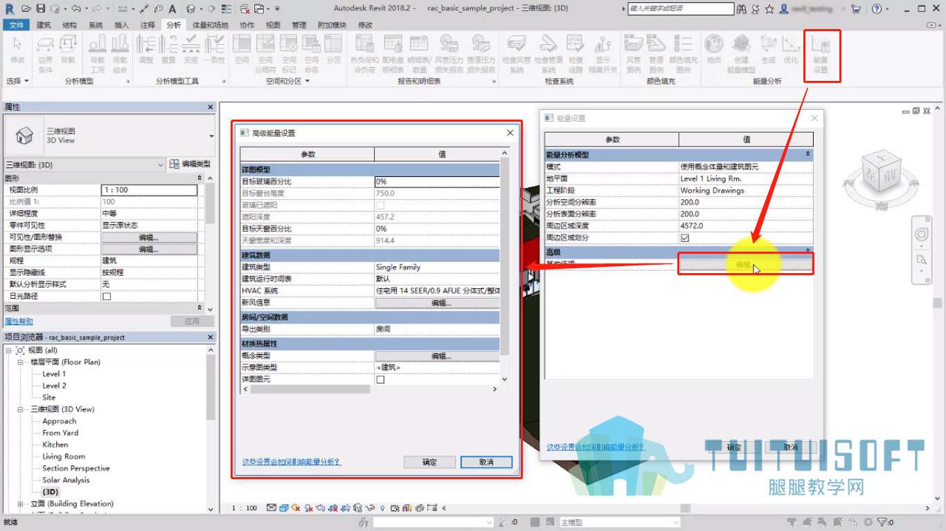Viewport: 946px width, 531px height.
Task: Click the Optimize (优化) ribbon icon
Action: point(791,50)
